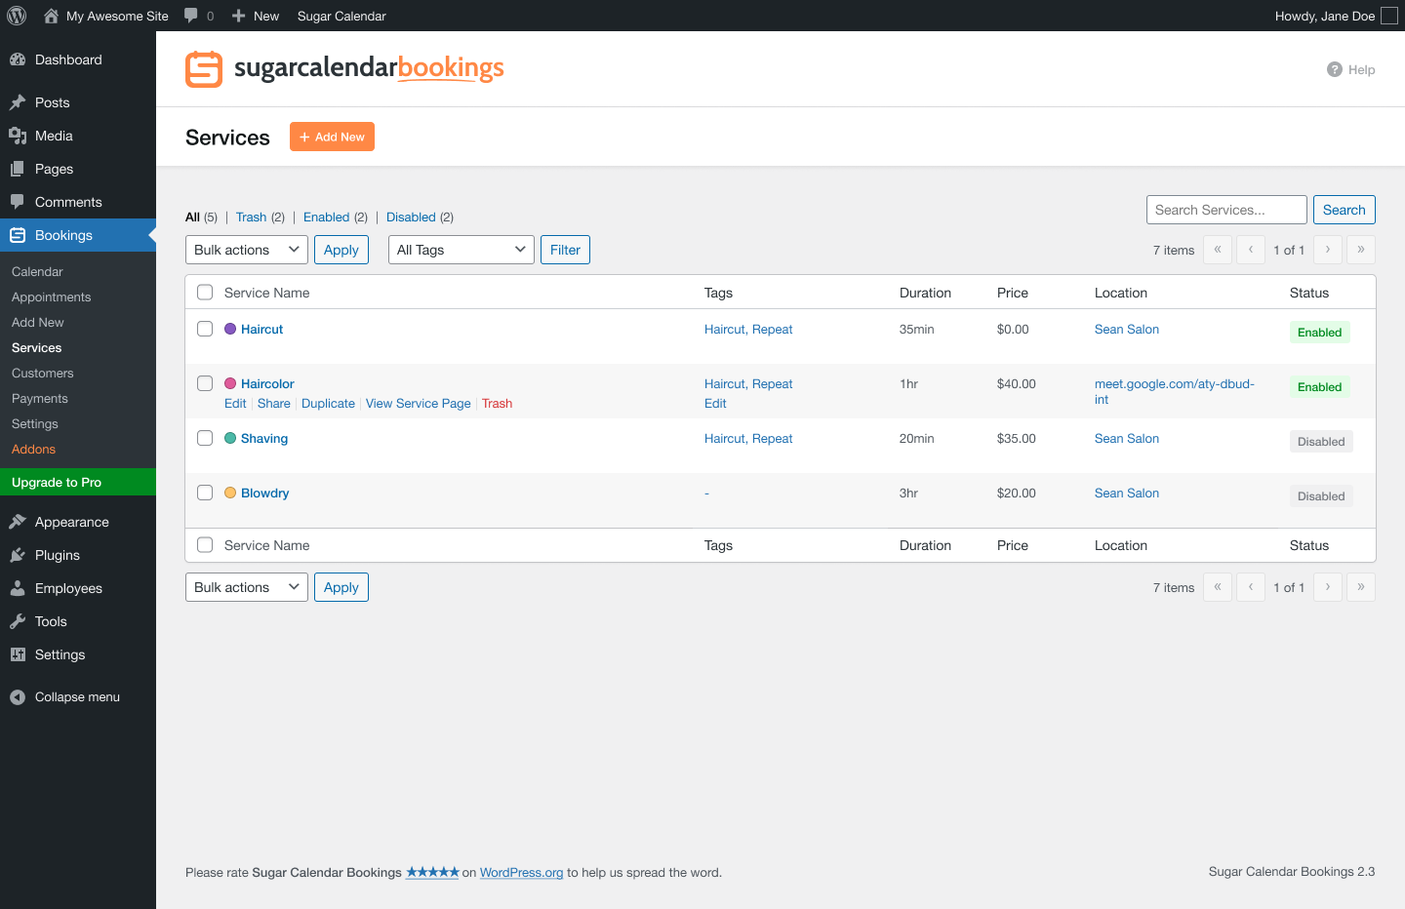Screen dimensions: 1405x909
Task: Click the purple color dot for Haircut
Action: 230,329
